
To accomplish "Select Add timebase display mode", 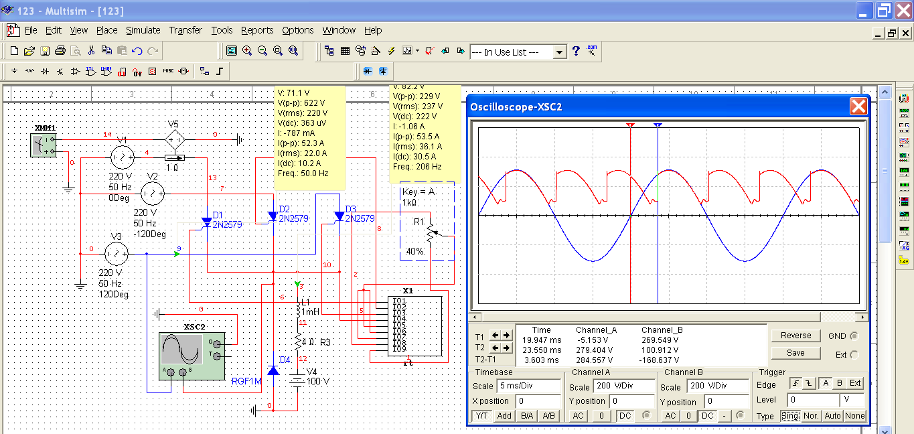I will click(x=504, y=416).
